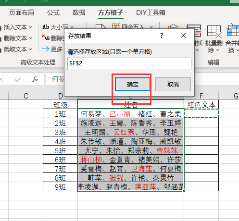Select the names cell starting with 尤宁
Image resolution: width=239 pixels, height=221 pixels.
pos(131,150)
